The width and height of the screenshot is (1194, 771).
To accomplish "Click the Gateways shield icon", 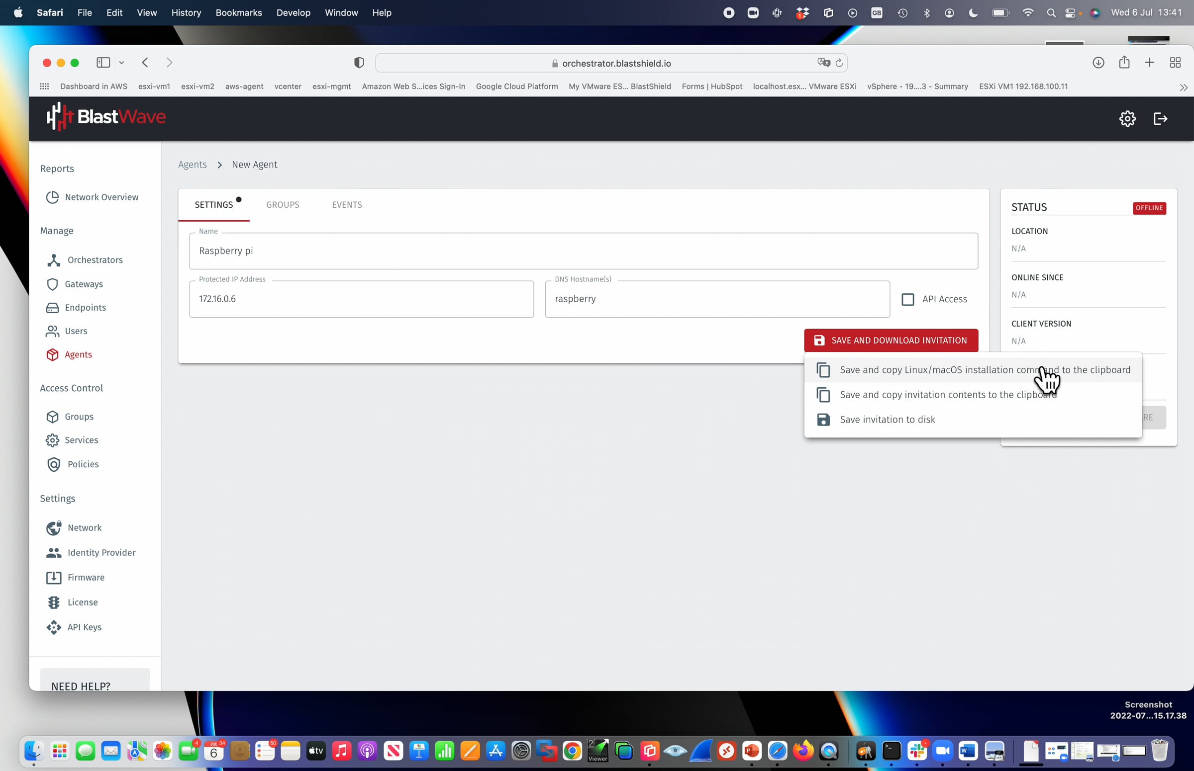I will (53, 284).
